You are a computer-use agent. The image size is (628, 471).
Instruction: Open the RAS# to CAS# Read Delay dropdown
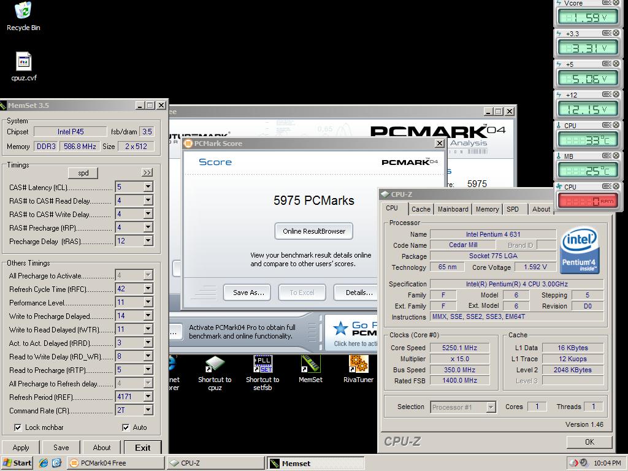click(148, 201)
